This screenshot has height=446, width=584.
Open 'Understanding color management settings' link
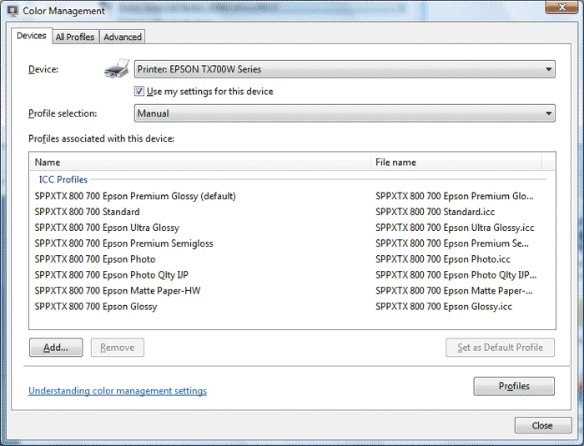(x=118, y=391)
